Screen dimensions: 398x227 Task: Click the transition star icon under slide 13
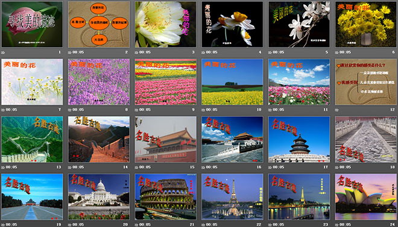tap(3, 167)
